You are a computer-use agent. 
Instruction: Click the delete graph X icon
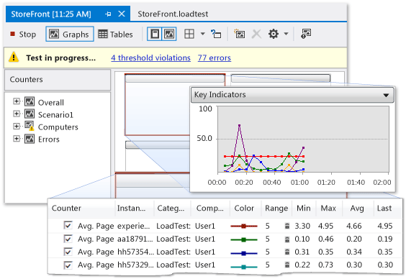pos(256,34)
